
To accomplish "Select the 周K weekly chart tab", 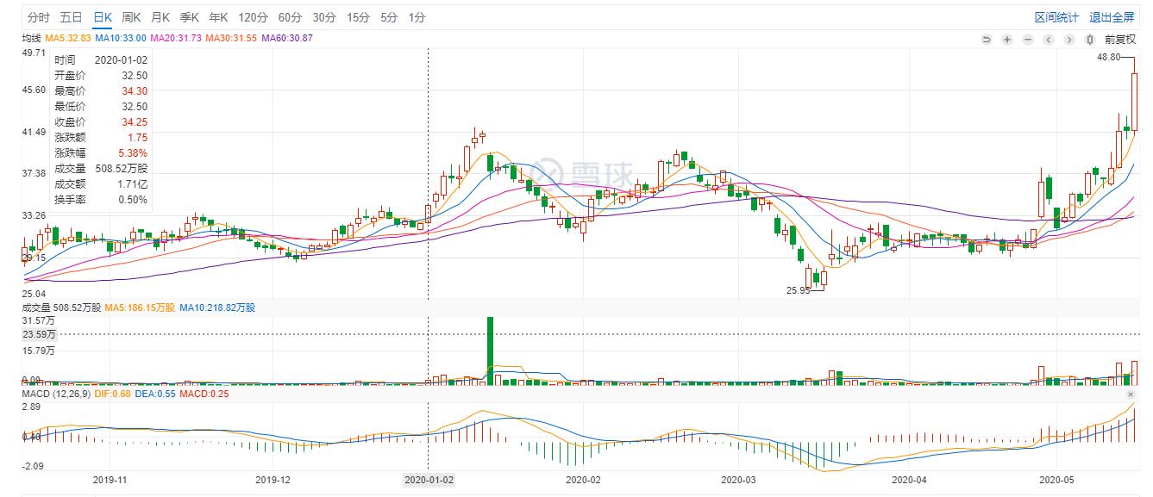I will pos(131,17).
